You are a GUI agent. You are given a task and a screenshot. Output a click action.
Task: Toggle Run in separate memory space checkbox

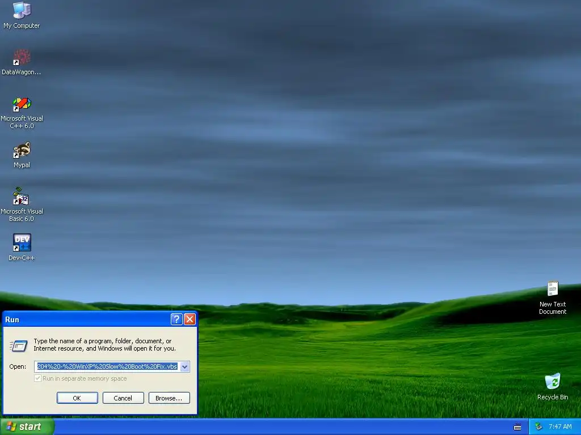click(x=37, y=378)
